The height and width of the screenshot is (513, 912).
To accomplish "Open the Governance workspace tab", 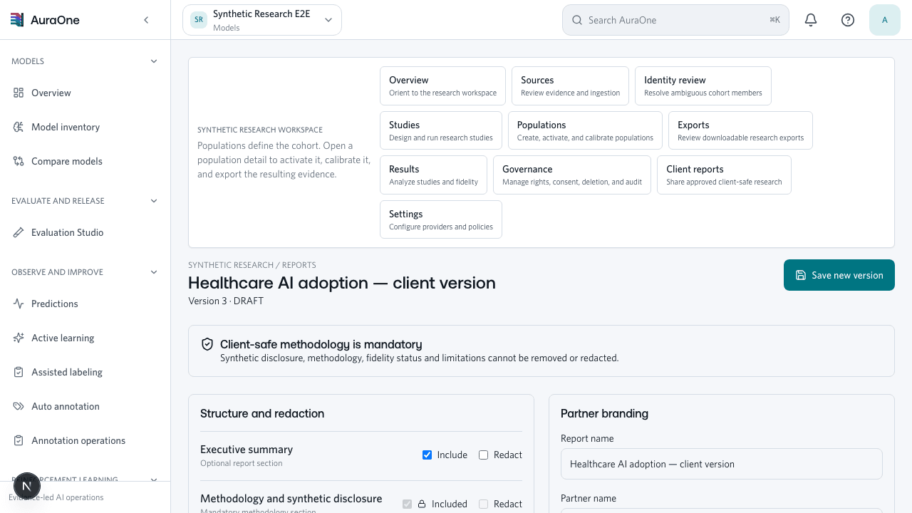I will tap(572, 175).
